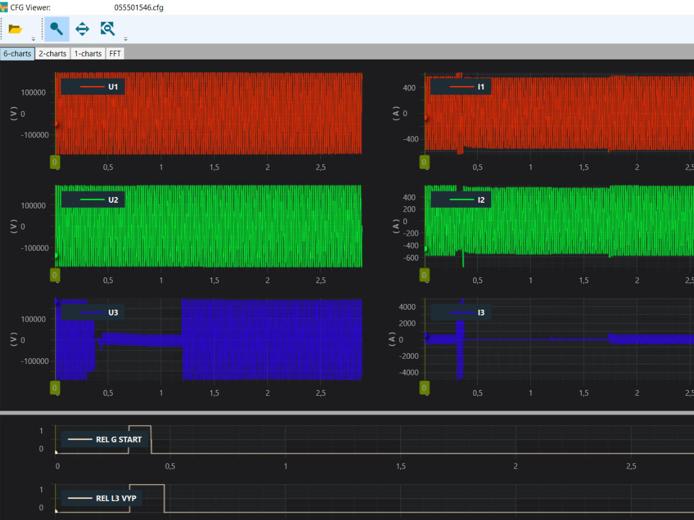Screen dimensions: 694x520
Task: Expand the dropdown next to the open folder icon
Action: point(33,39)
